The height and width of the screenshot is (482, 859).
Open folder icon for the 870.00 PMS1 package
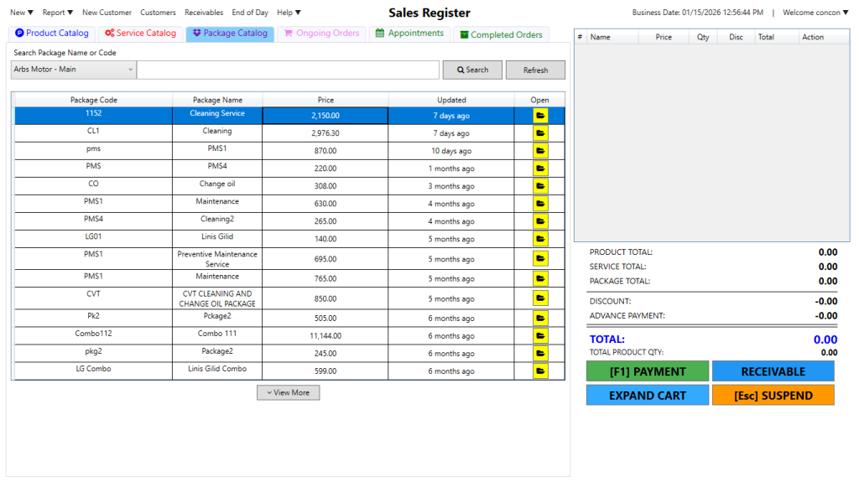[x=540, y=151]
